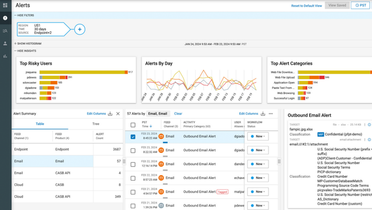Click the region/time/source filter chip
372x210 pixels.
(x=44, y=29)
